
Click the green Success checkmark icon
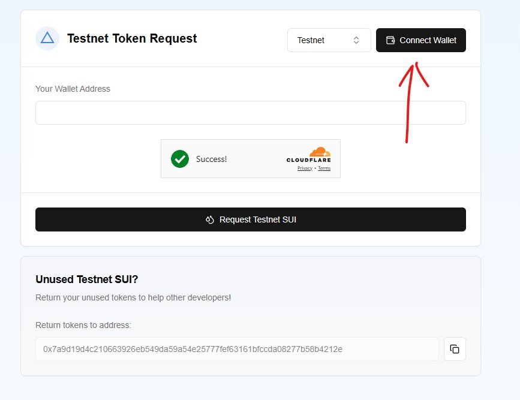pos(180,159)
